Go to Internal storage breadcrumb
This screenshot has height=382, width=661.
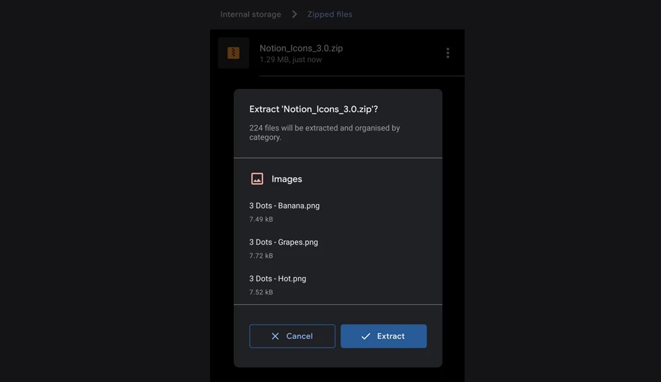(x=250, y=15)
